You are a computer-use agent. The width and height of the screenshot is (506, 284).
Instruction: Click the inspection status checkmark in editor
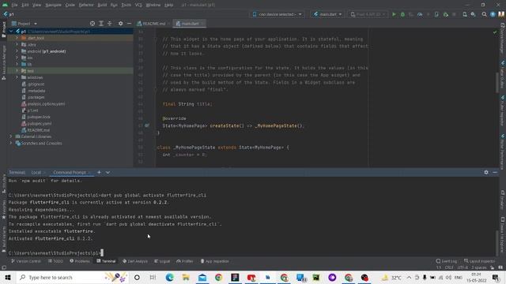[495, 32]
